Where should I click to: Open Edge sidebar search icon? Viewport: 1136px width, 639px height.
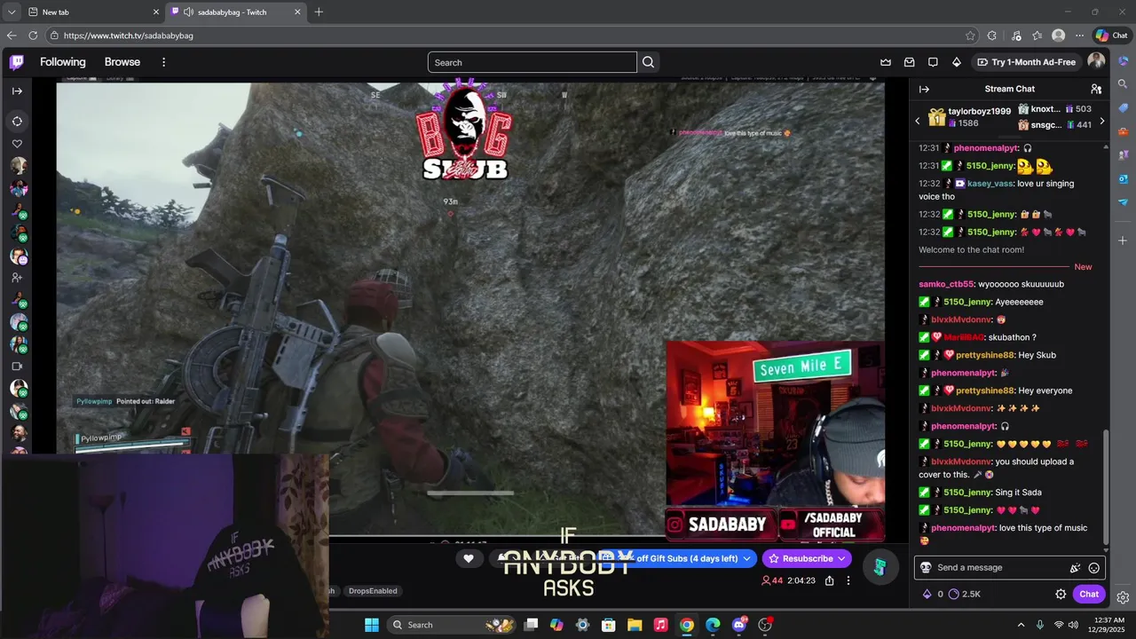1123,84
